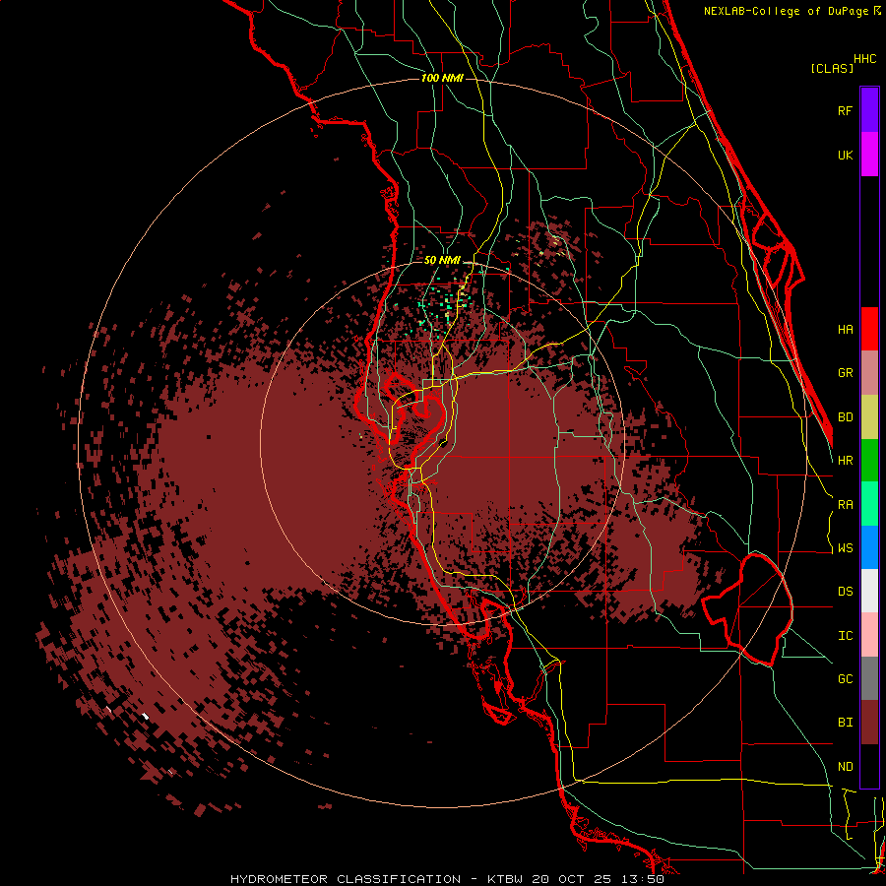Click the 13:50 timestamp
This screenshot has height=886, width=886.
[644, 879]
